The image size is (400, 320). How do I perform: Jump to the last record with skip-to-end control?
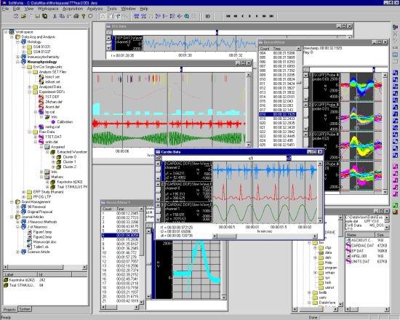pos(271,16)
